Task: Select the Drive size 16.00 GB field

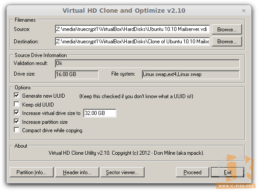Action: [x=77, y=74]
